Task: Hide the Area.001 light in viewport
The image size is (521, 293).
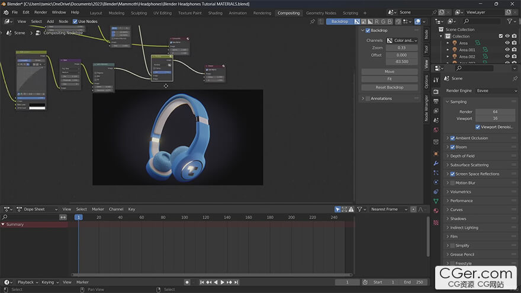Action: pos(507,50)
